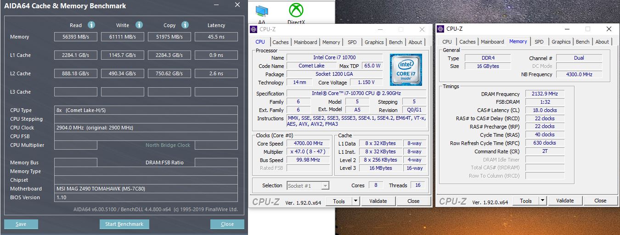Image resolution: width=620 pixels, height=235 pixels.
Task: Switch to the Graphics tab in the left CPU-Z window
Action: pyautogui.click(x=374, y=42)
